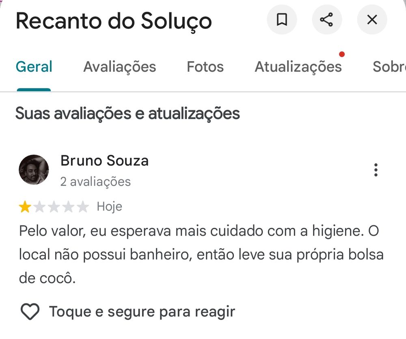View updates in the Atualizações tab
The height and width of the screenshot is (339, 406).
coord(298,67)
